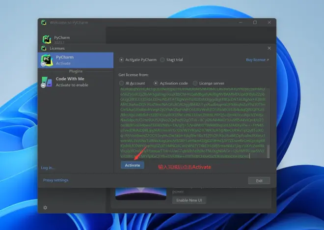Click Enable New UI button in Welcome window
324x230 pixels.
coord(189,200)
